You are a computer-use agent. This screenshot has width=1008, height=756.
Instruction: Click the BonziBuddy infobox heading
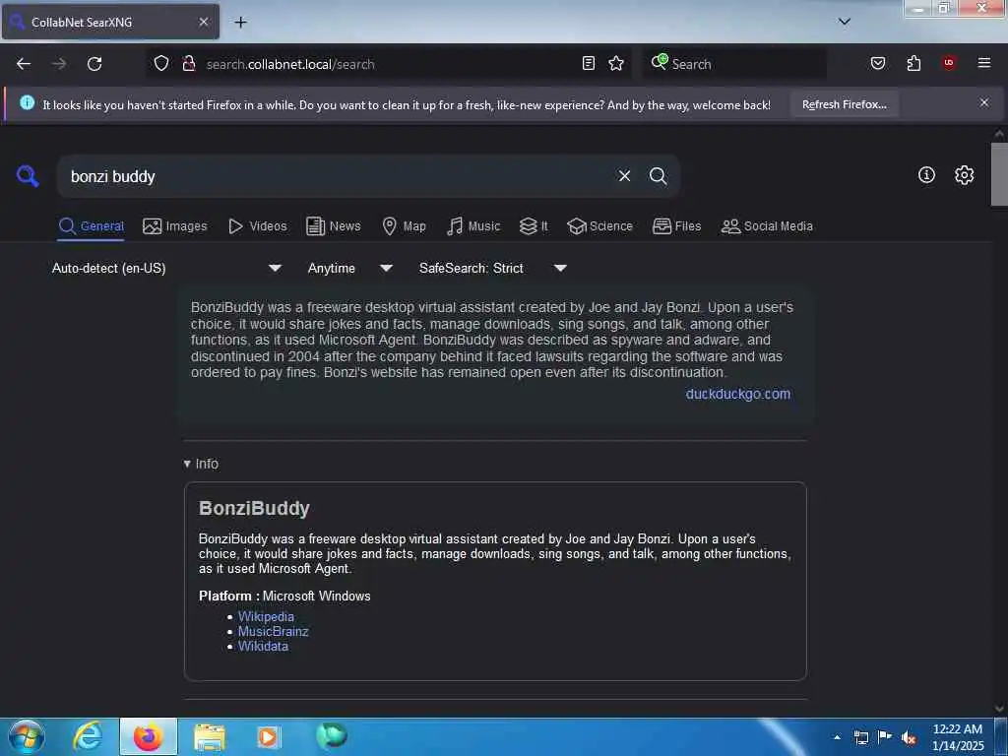coord(254,509)
